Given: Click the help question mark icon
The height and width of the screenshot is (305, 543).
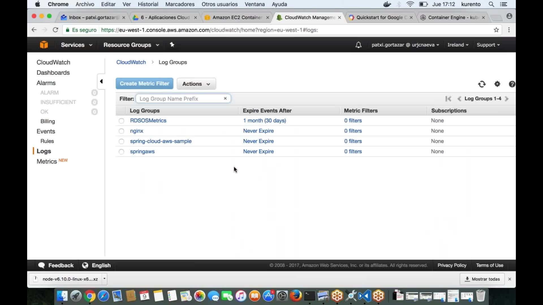Looking at the screenshot, I should [x=512, y=84].
